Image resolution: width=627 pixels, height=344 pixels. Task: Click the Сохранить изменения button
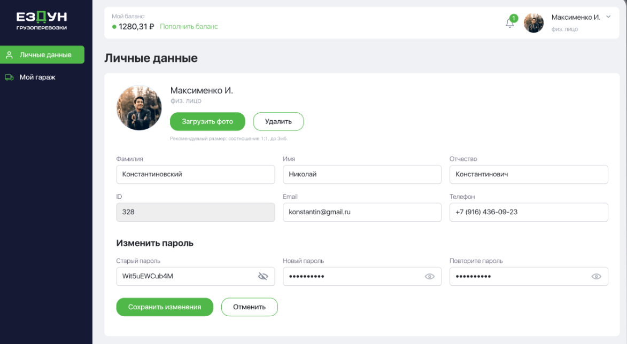165,307
